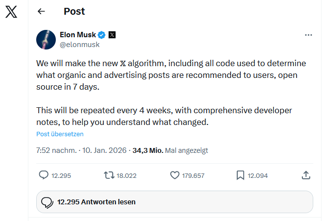Viewport: 325px width, 221px height.
Task: Click the '34,3 Mio.' view count
Action: pos(147,150)
